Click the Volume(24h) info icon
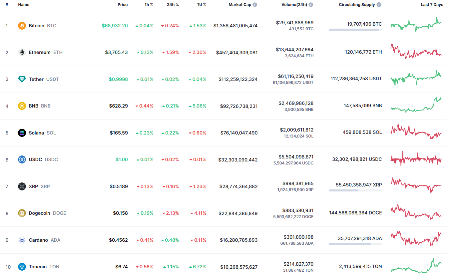The width and height of the screenshot is (450, 276). 311,5
